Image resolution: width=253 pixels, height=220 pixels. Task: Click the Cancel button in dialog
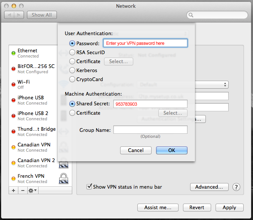(136, 150)
